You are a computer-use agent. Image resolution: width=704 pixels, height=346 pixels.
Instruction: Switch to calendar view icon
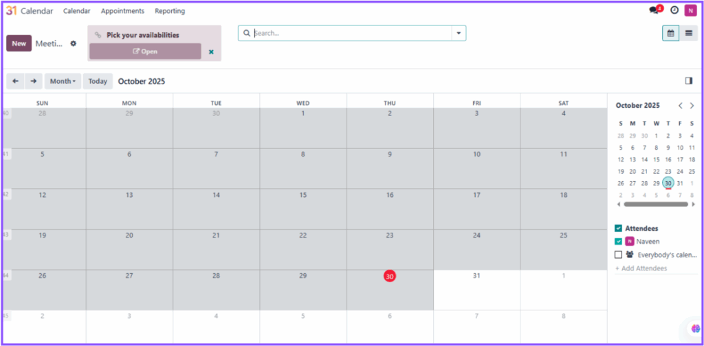click(671, 33)
